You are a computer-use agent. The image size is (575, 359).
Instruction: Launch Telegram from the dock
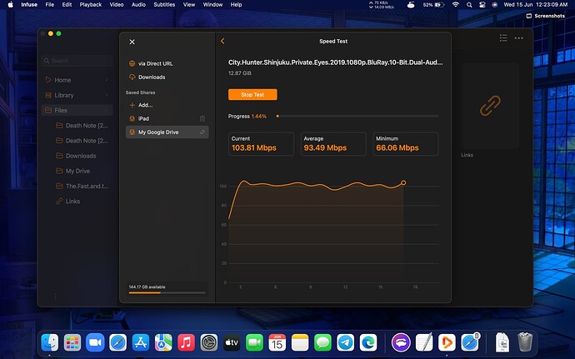click(346, 343)
